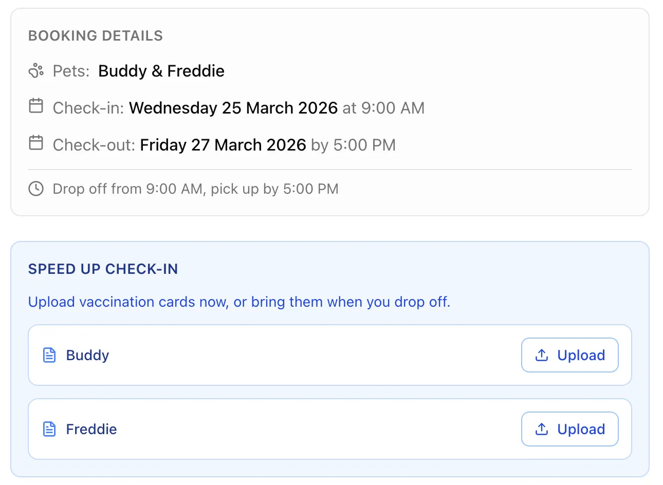Click the paw icon next to Pets
This screenshot has height=485, width=663.
click(35, 70)
